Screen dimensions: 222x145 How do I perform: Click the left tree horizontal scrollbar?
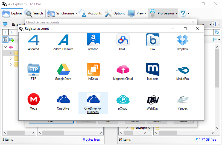pyautogui.click(x=16, y=132)
